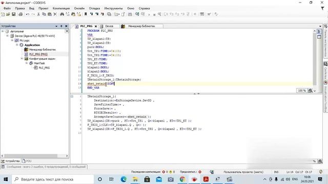The image size is (328, 184).
Task: Switch to the POU bottom tab
Action: pyautogui.click(x=27, y=162)
